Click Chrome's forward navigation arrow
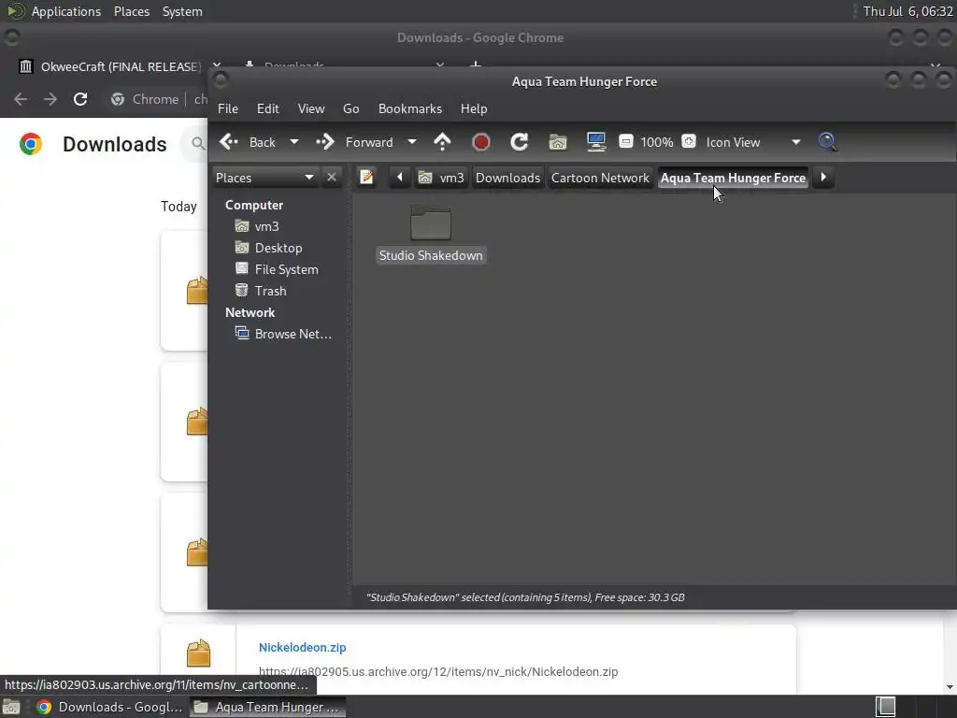Screen dimensions: 957x718 click(50, 99)
